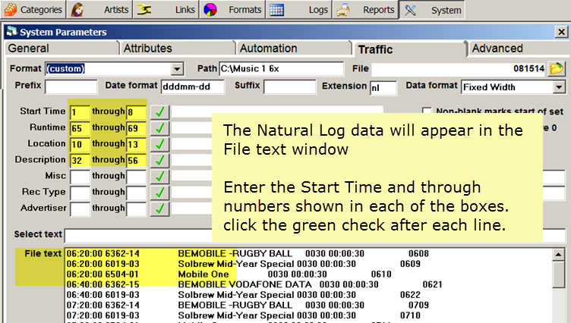Click the Location from field
Screen dimensions: 571x323
click(x=80, y=144)
